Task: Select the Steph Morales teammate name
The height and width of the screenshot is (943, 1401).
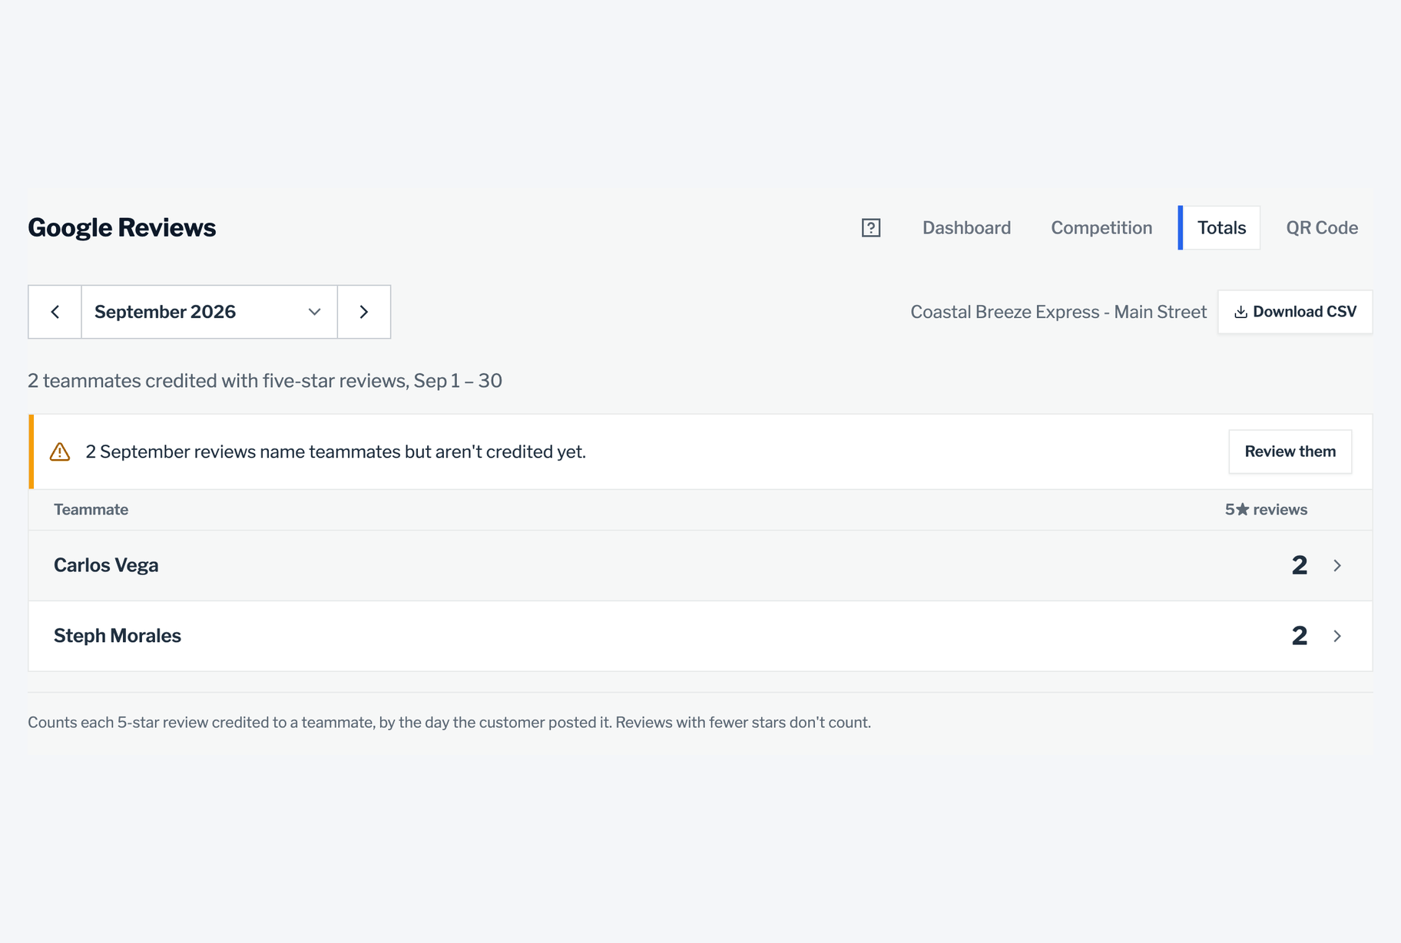Action: tap(118, 636)
